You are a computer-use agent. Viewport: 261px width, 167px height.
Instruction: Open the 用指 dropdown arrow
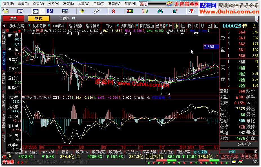click(167, 26)
